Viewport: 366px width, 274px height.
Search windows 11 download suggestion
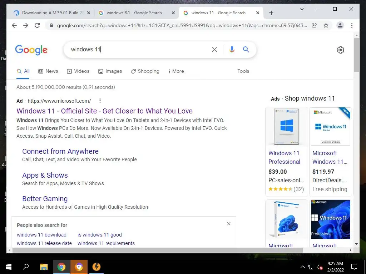[41, 235]
